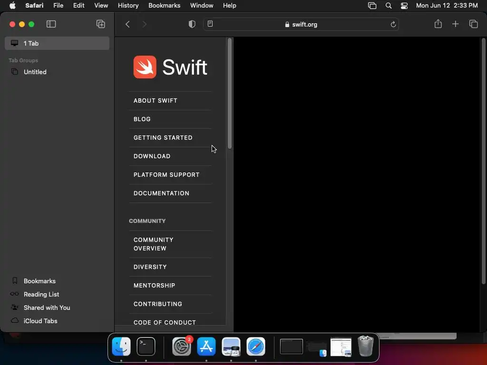Select the 1 Tab sidebar row
The height and width of the screenshot is (365, 487).
pyautogui.click(x=57, y=43)
